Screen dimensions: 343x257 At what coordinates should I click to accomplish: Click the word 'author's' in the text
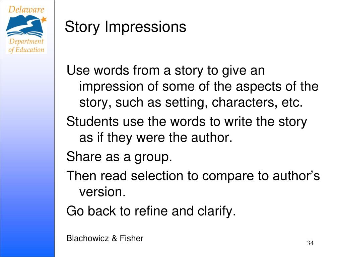(296, 176)
